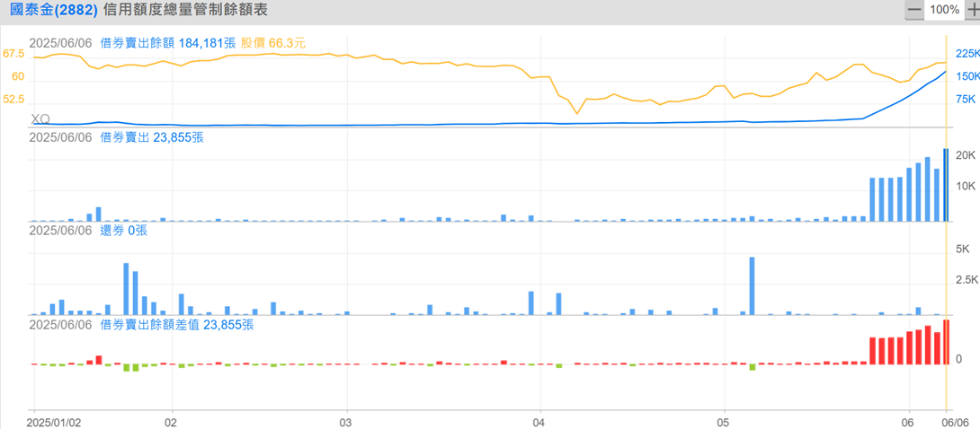Viewport: 980px width, 429px height.
Task: Click the 04 month axis label
Action: (540, 422)
